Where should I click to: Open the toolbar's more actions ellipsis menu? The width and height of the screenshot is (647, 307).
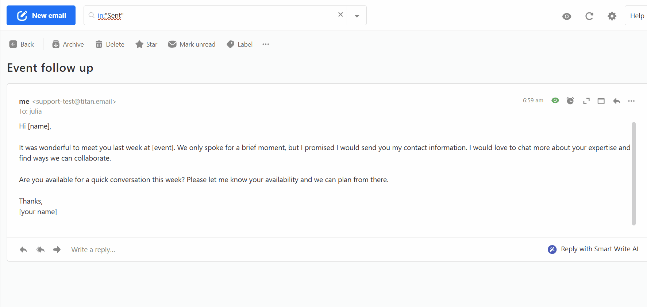point(266,44)
